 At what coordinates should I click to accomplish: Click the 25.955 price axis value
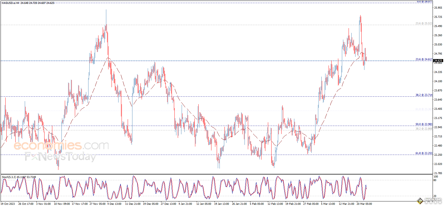pyautogui.click(x=438, y=8)
